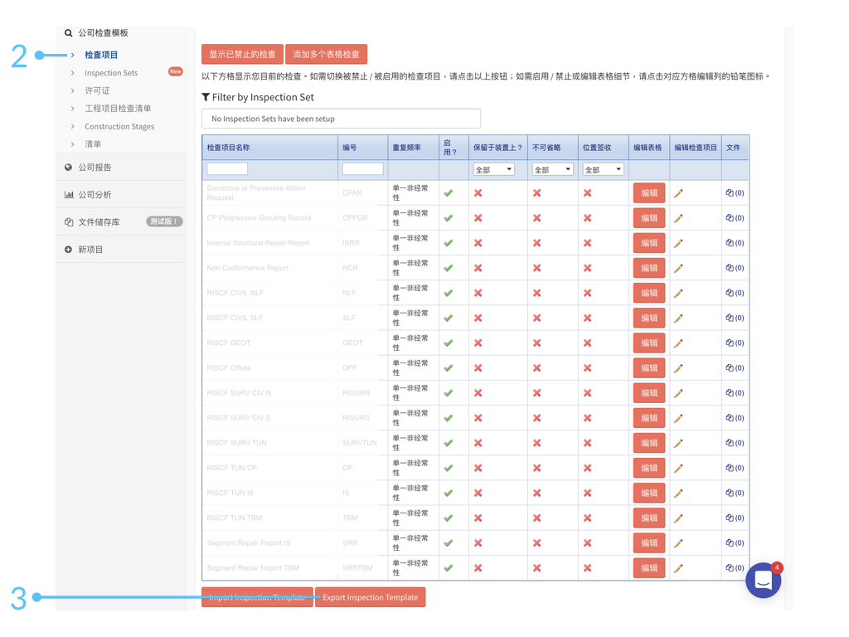Toggle enabled checkmark for RISCF TUN IS
Viewport: 849px width, 637px height.
[449, 493]
